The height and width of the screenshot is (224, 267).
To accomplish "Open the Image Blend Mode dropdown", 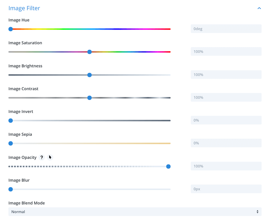I will pyautogui.click(x=135, y=212).
